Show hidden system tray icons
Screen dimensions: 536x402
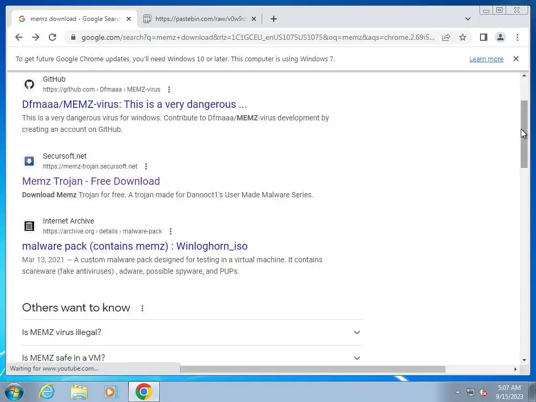[x=457, y=392]
